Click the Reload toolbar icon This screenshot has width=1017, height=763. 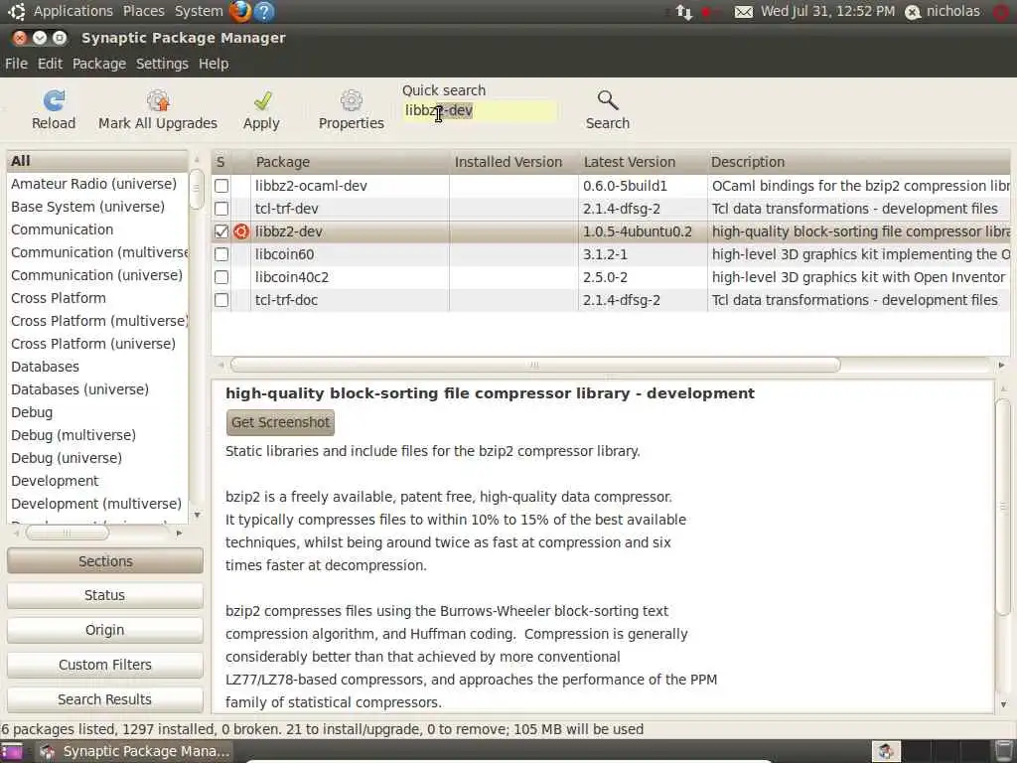(54, 100)
